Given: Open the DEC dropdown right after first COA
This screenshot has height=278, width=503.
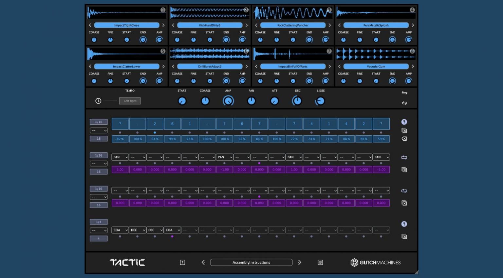Looking at the screenshot, I should (x=138, y=230).
